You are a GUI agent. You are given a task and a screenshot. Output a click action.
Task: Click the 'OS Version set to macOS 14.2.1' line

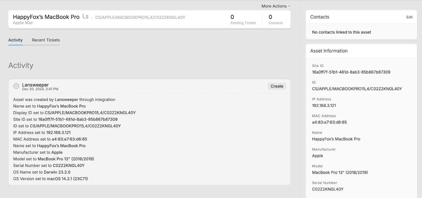tap(50, 179)
